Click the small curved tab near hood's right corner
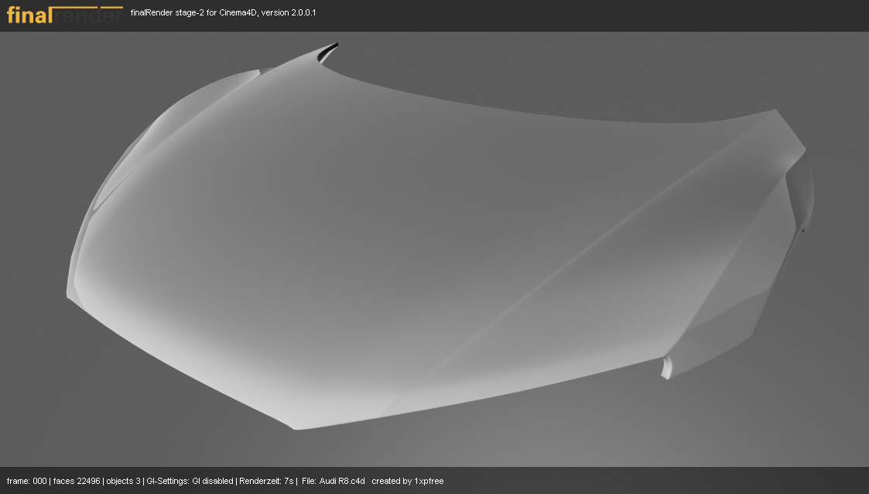Screen dimensions: 869x494 pyautogui.click(x=667, y=368)
